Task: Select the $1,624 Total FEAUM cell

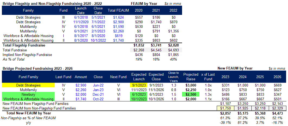Action: (x=118, y=18)
